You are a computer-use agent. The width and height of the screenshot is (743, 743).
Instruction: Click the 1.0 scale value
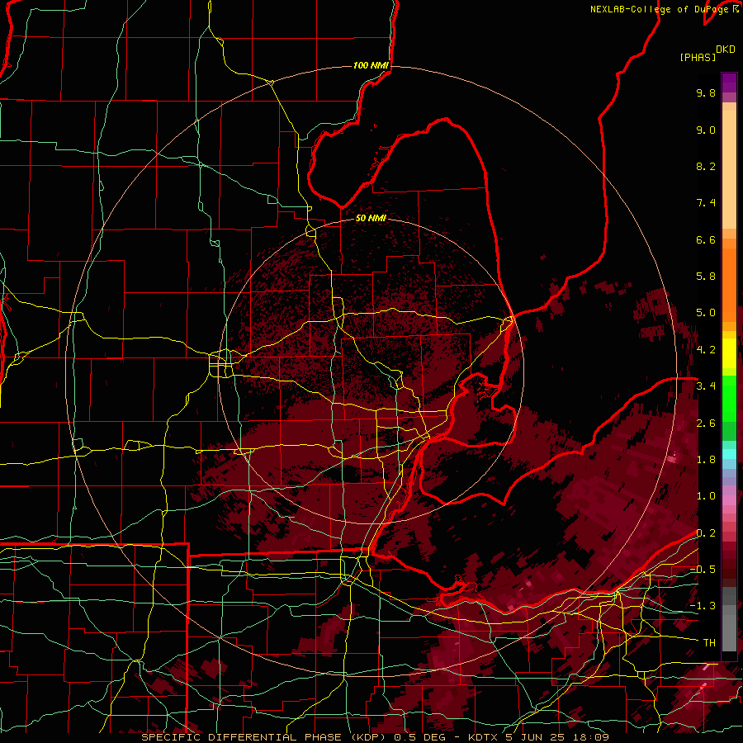[706, 496]
